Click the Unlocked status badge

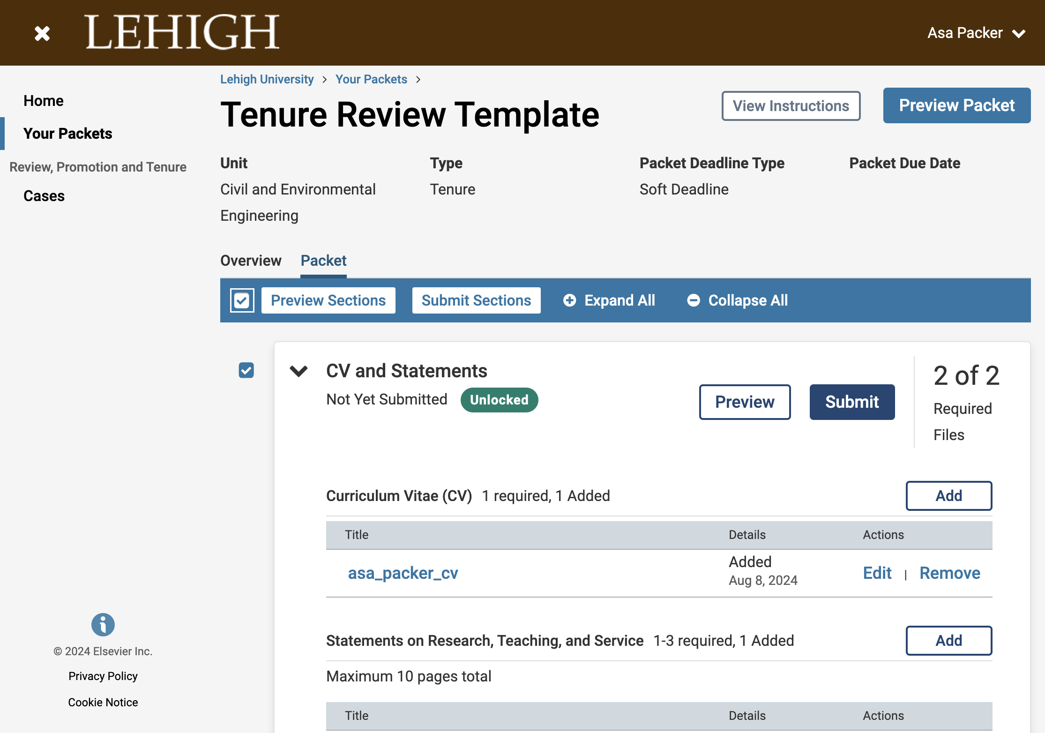[500, 400]
